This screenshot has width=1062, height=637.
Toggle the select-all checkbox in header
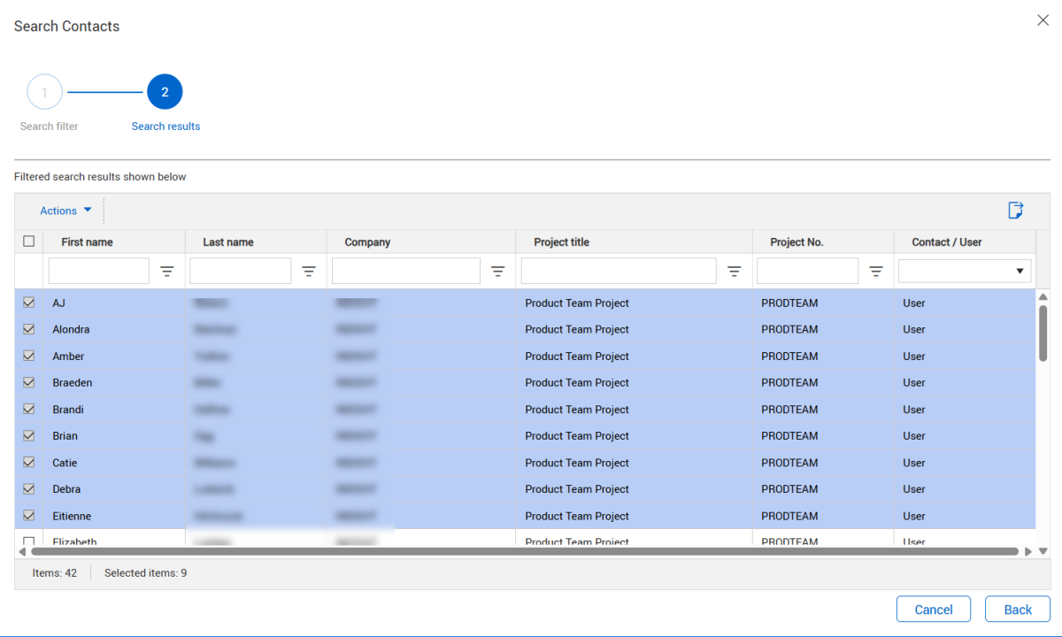coord(29,242)
